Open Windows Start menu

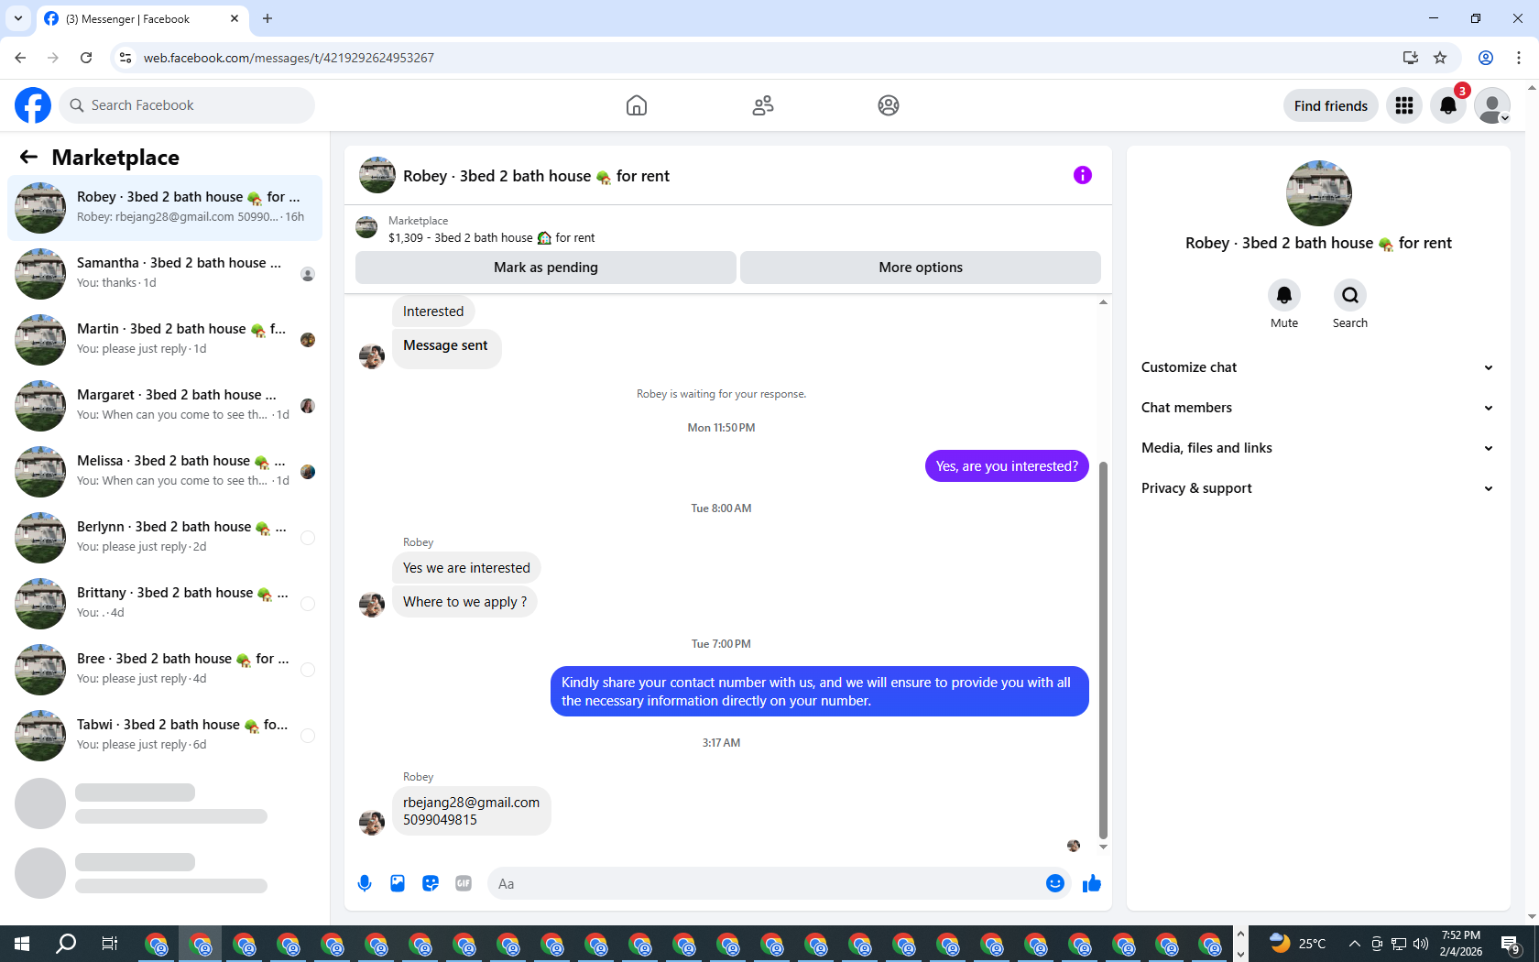22,944
